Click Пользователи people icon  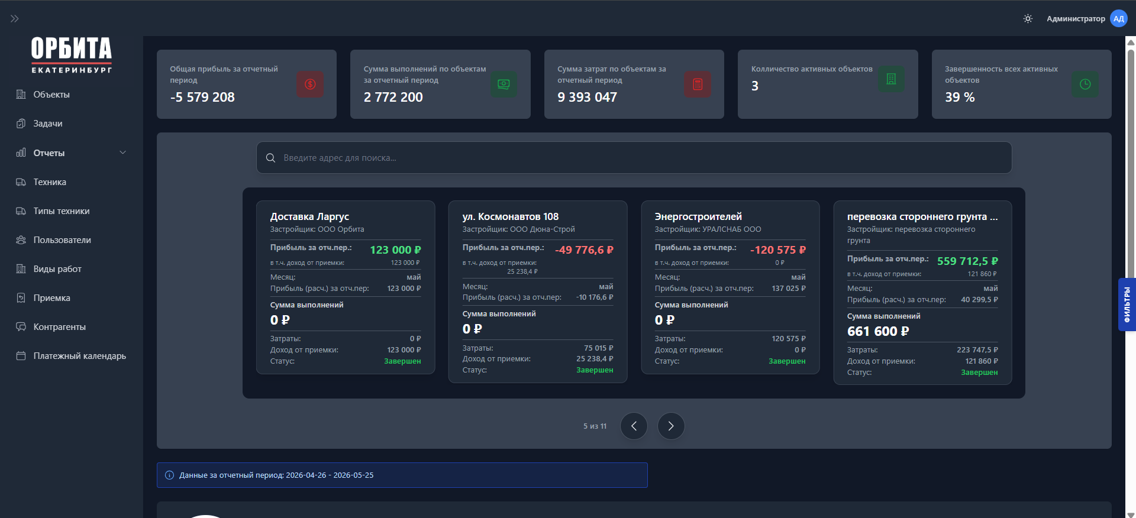click(21, 240)
